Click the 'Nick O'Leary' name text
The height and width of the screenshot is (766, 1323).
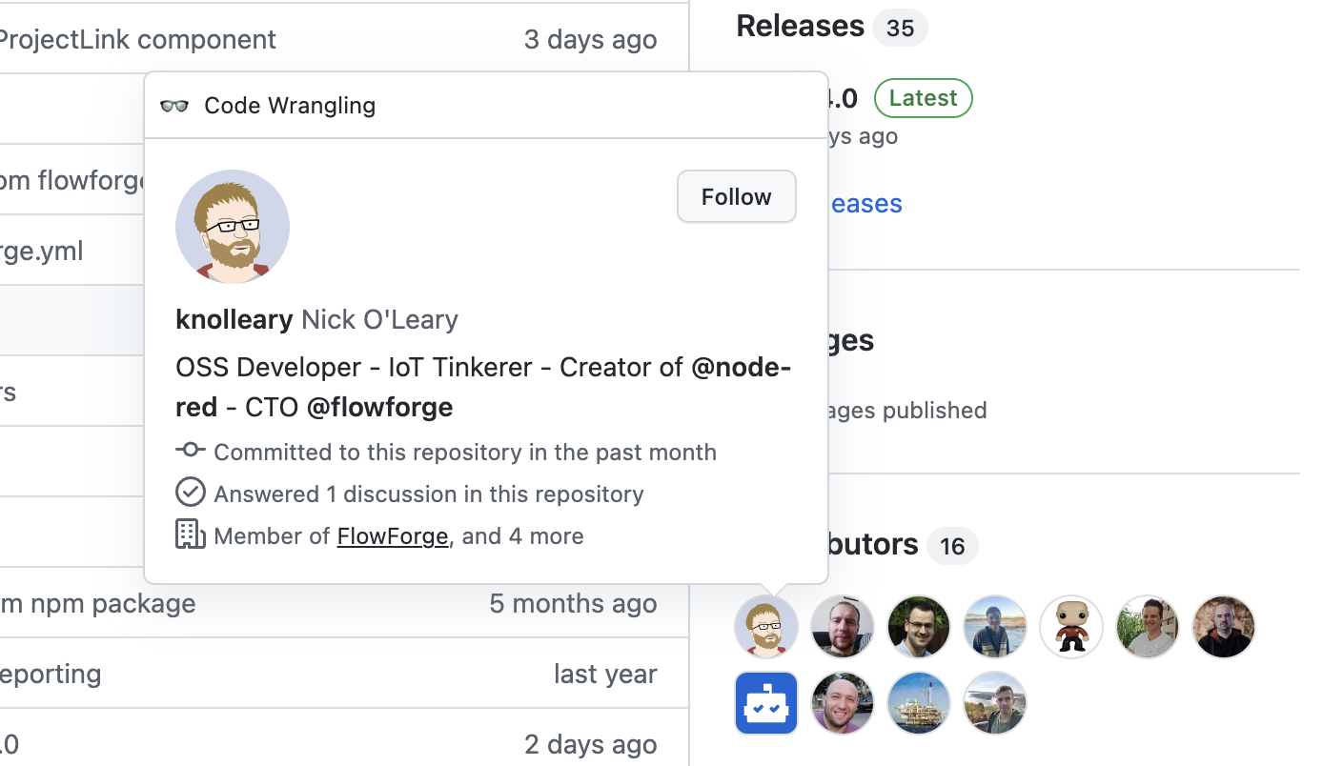[379, 319]
